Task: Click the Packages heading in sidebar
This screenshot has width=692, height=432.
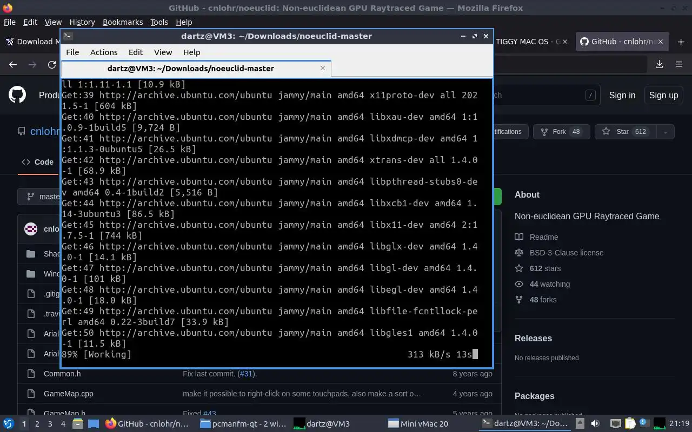Action: pos(534,396)
